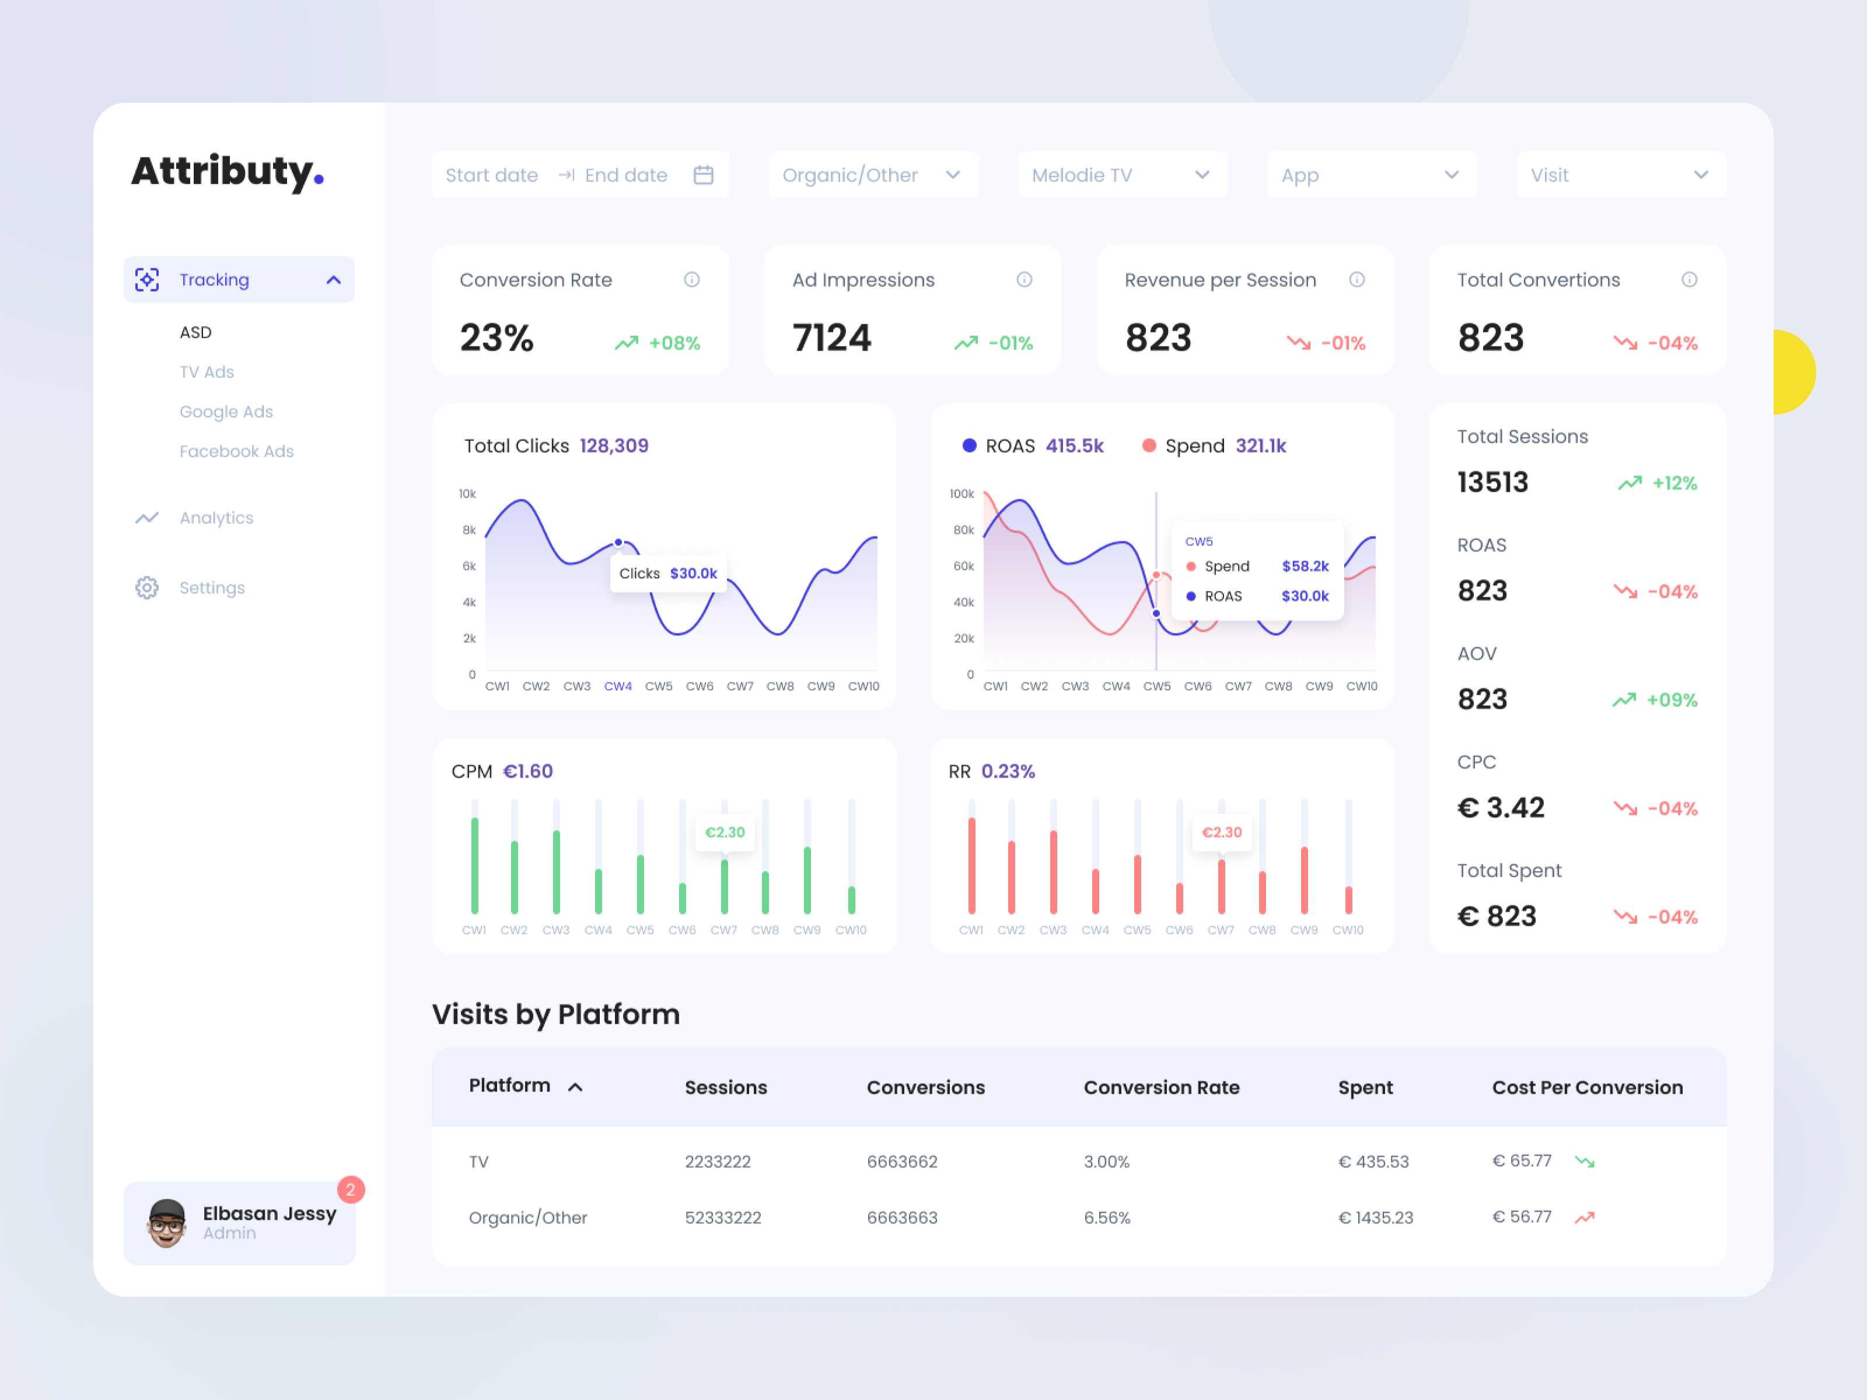Select the Tracking icon in the sidebar
Screen dimensions: 1867x1400
coord(147,279)
